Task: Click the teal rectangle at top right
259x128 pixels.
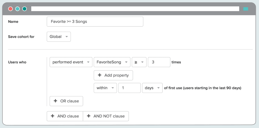Action: (x=246, y=9)
